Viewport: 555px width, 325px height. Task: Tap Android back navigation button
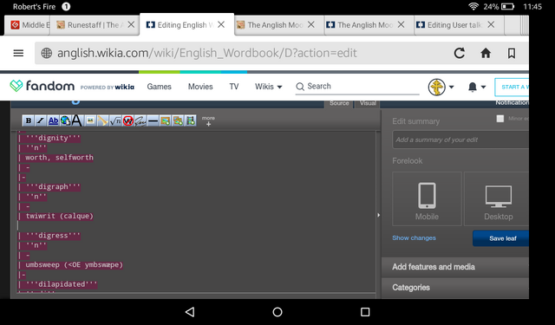click(x=190, y=312)
